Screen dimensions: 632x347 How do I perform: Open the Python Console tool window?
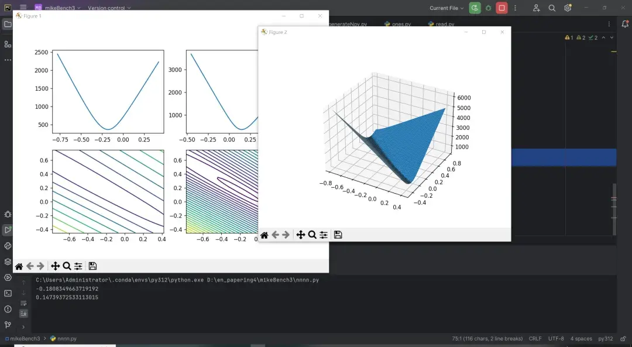8,246
